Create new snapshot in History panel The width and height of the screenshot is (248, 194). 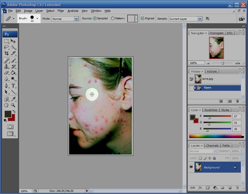229,101
